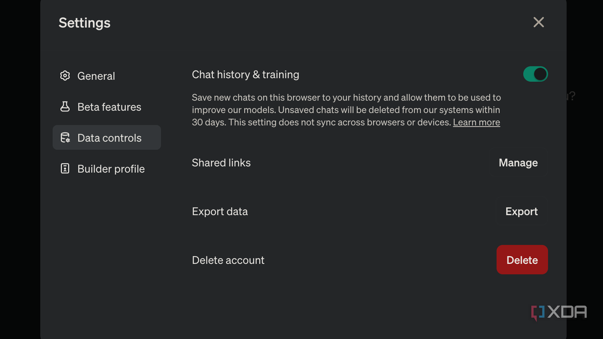Click the Data controls database icon
603x339 pixels.
click(x=65, y=138)
